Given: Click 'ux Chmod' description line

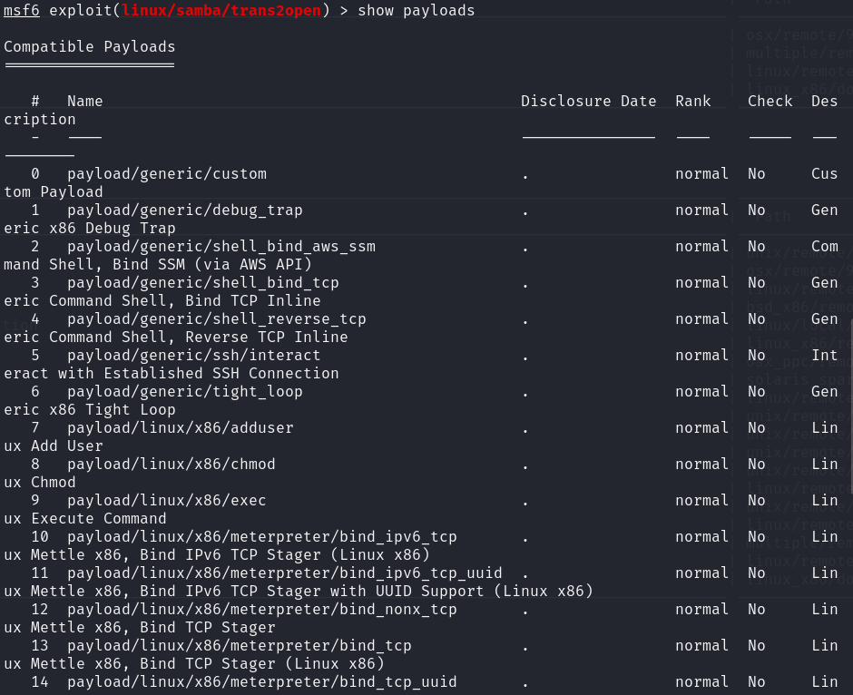Looking at the screenshot, I should click(x=40, y=483).
